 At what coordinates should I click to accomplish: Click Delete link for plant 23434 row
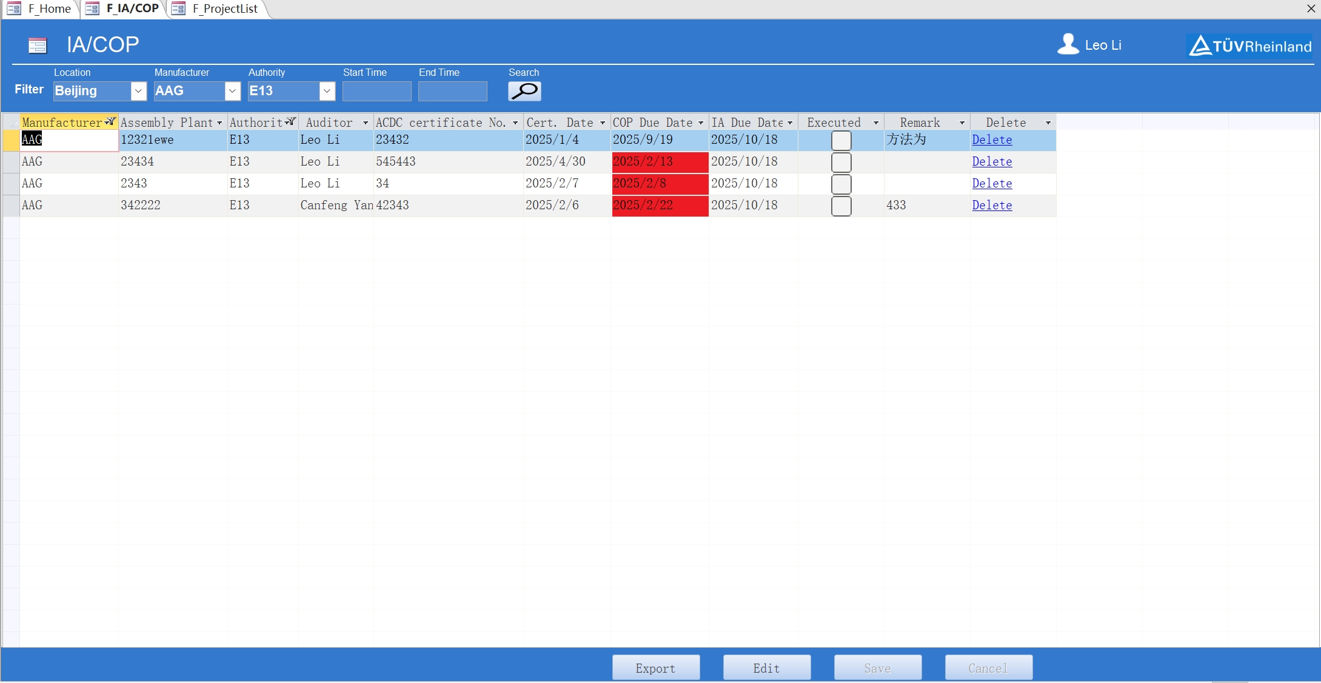[992, 161]
